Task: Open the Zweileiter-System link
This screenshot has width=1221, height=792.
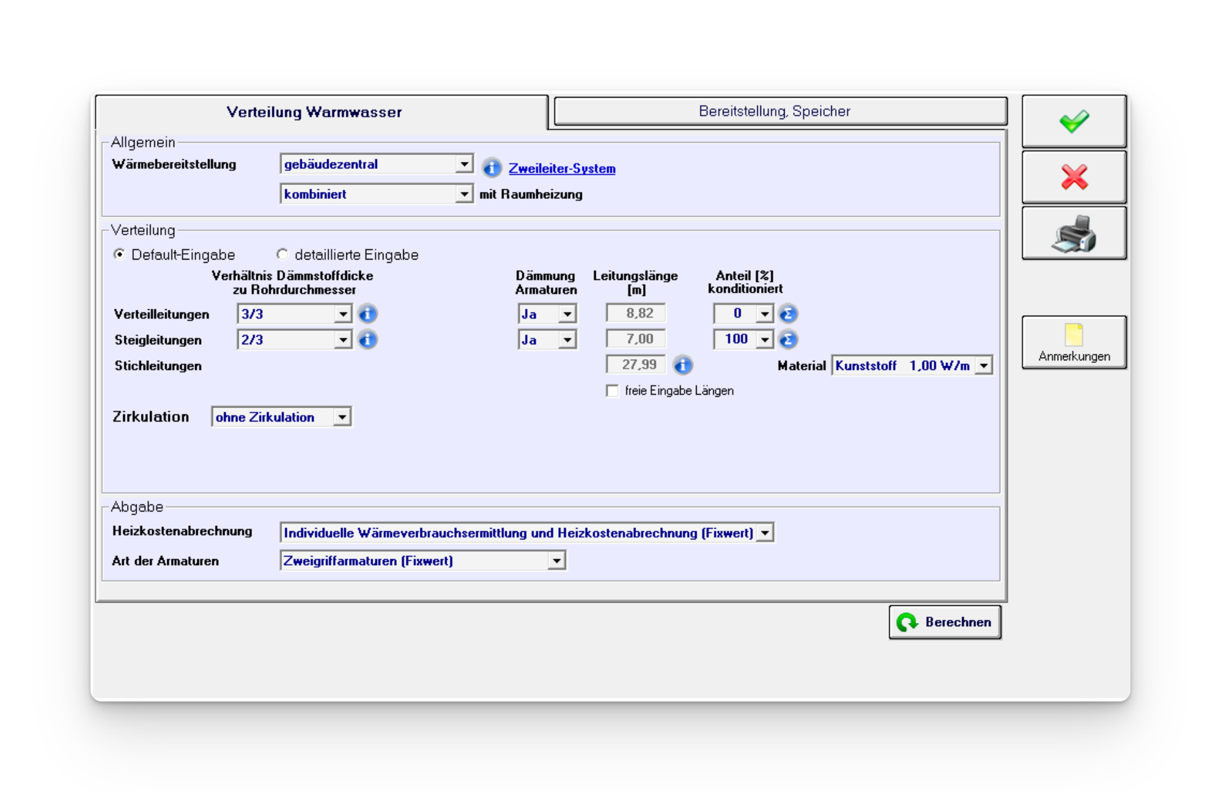Action: (561, 168)
